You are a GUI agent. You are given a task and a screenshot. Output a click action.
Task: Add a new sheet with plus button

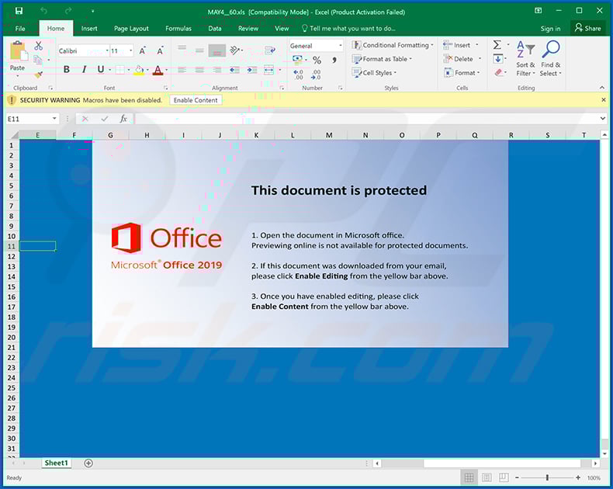pos(88,463)
